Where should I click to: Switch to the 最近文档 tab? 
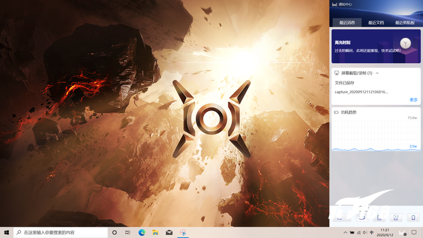pos(376,22)
